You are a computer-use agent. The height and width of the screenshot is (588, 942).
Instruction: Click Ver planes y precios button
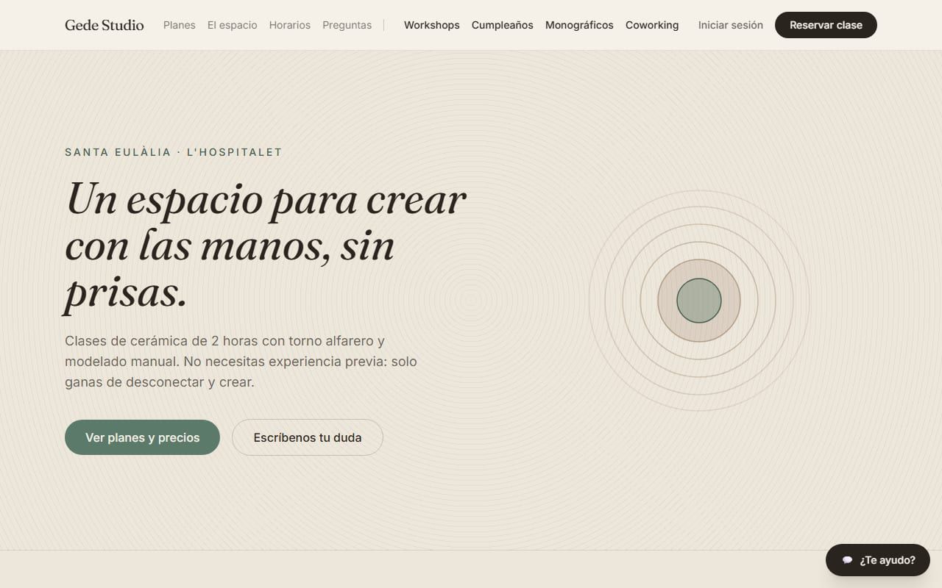(x=142, y=437)
